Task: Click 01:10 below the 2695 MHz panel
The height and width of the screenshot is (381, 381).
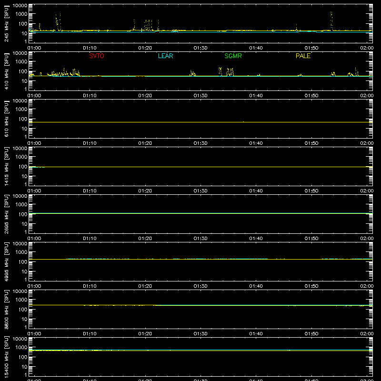Action: [x=90, y=239]
